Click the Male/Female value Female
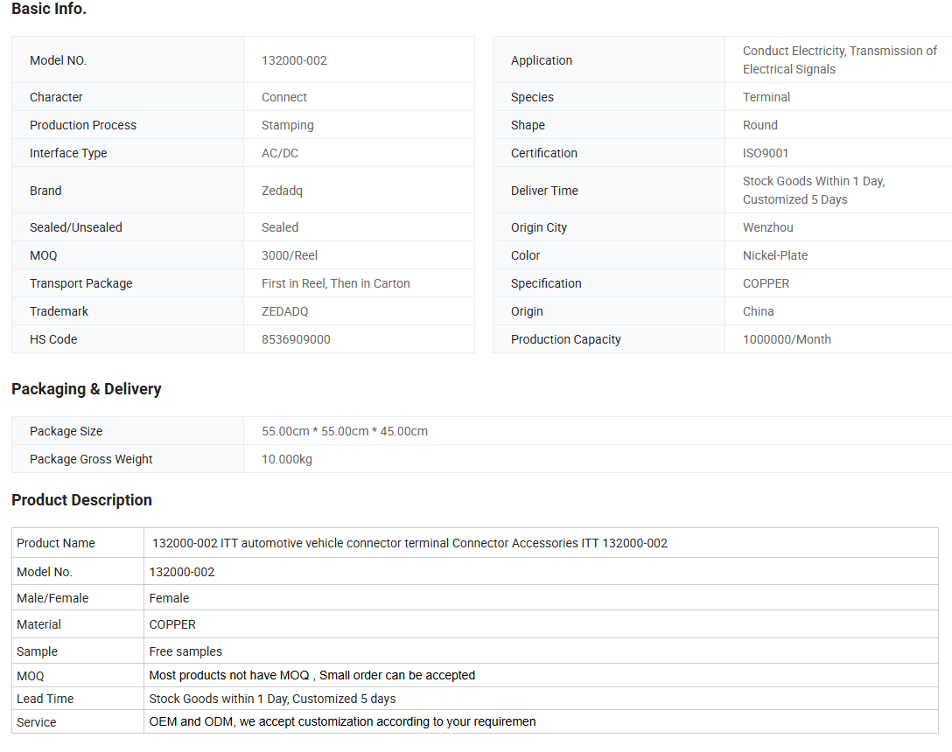Image resolution: width=952 pixels, height=752 pixels. (x=169, y=598)
